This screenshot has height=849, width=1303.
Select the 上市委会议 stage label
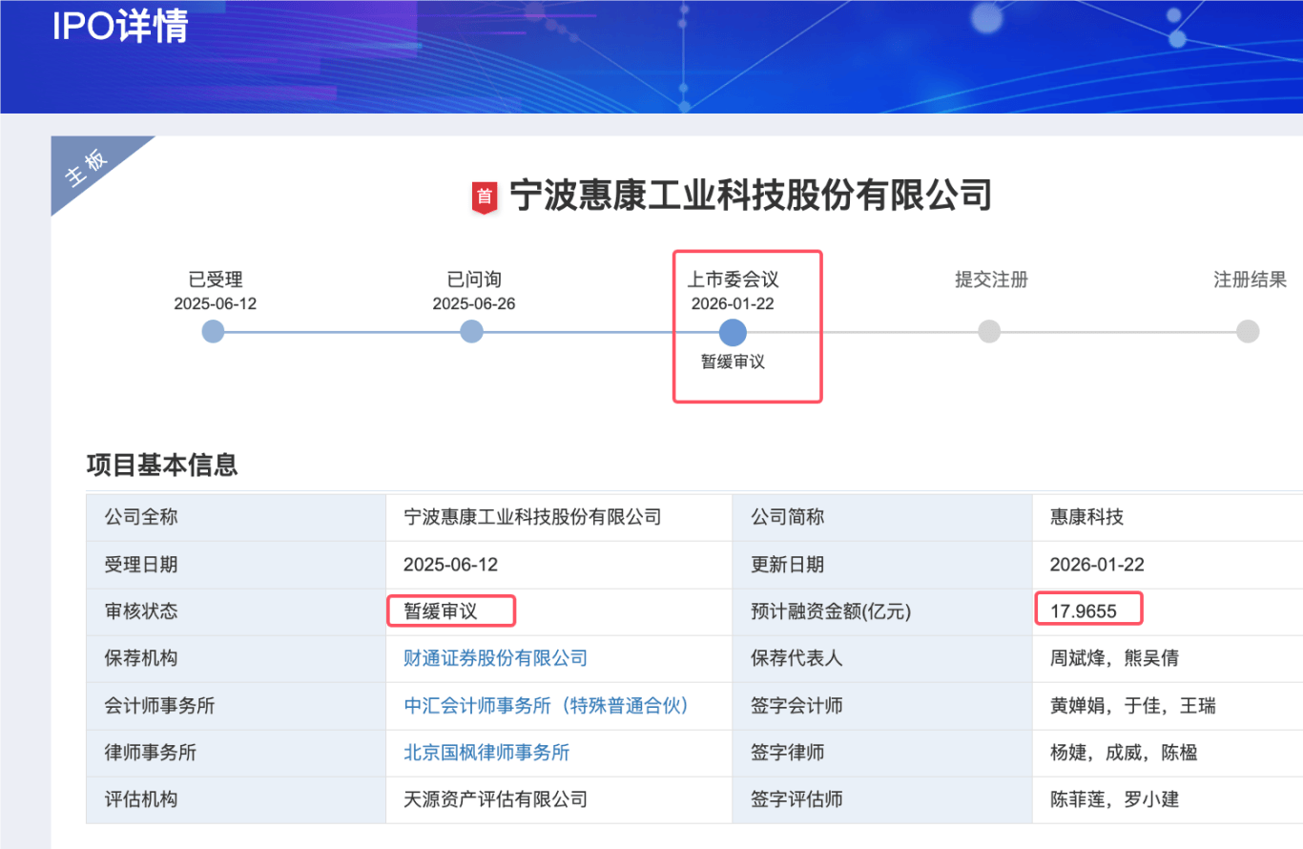click(x=731, y=280)
